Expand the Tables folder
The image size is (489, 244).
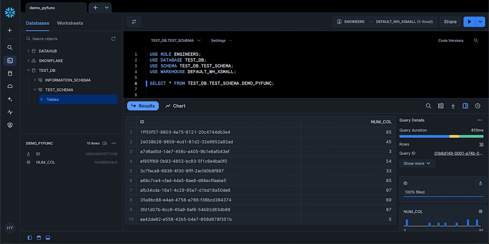[41, 100]
